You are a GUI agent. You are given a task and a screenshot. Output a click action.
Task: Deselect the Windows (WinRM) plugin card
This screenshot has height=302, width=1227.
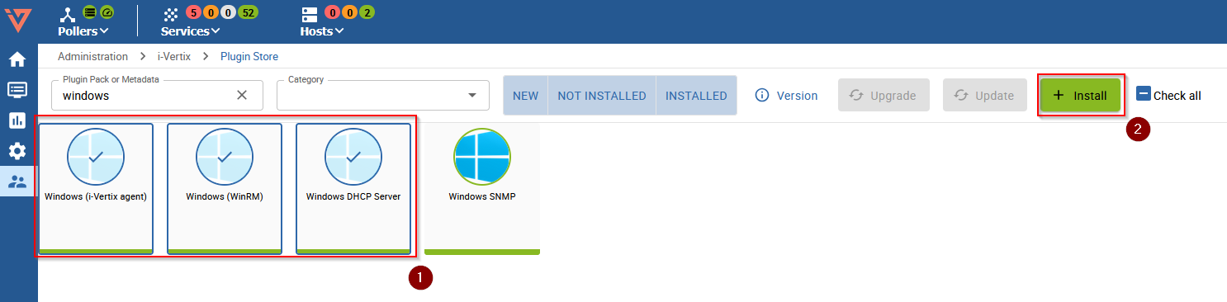[x=225, y=189]
